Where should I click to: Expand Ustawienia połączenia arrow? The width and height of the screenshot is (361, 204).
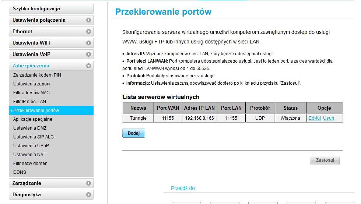pos(88,20)
